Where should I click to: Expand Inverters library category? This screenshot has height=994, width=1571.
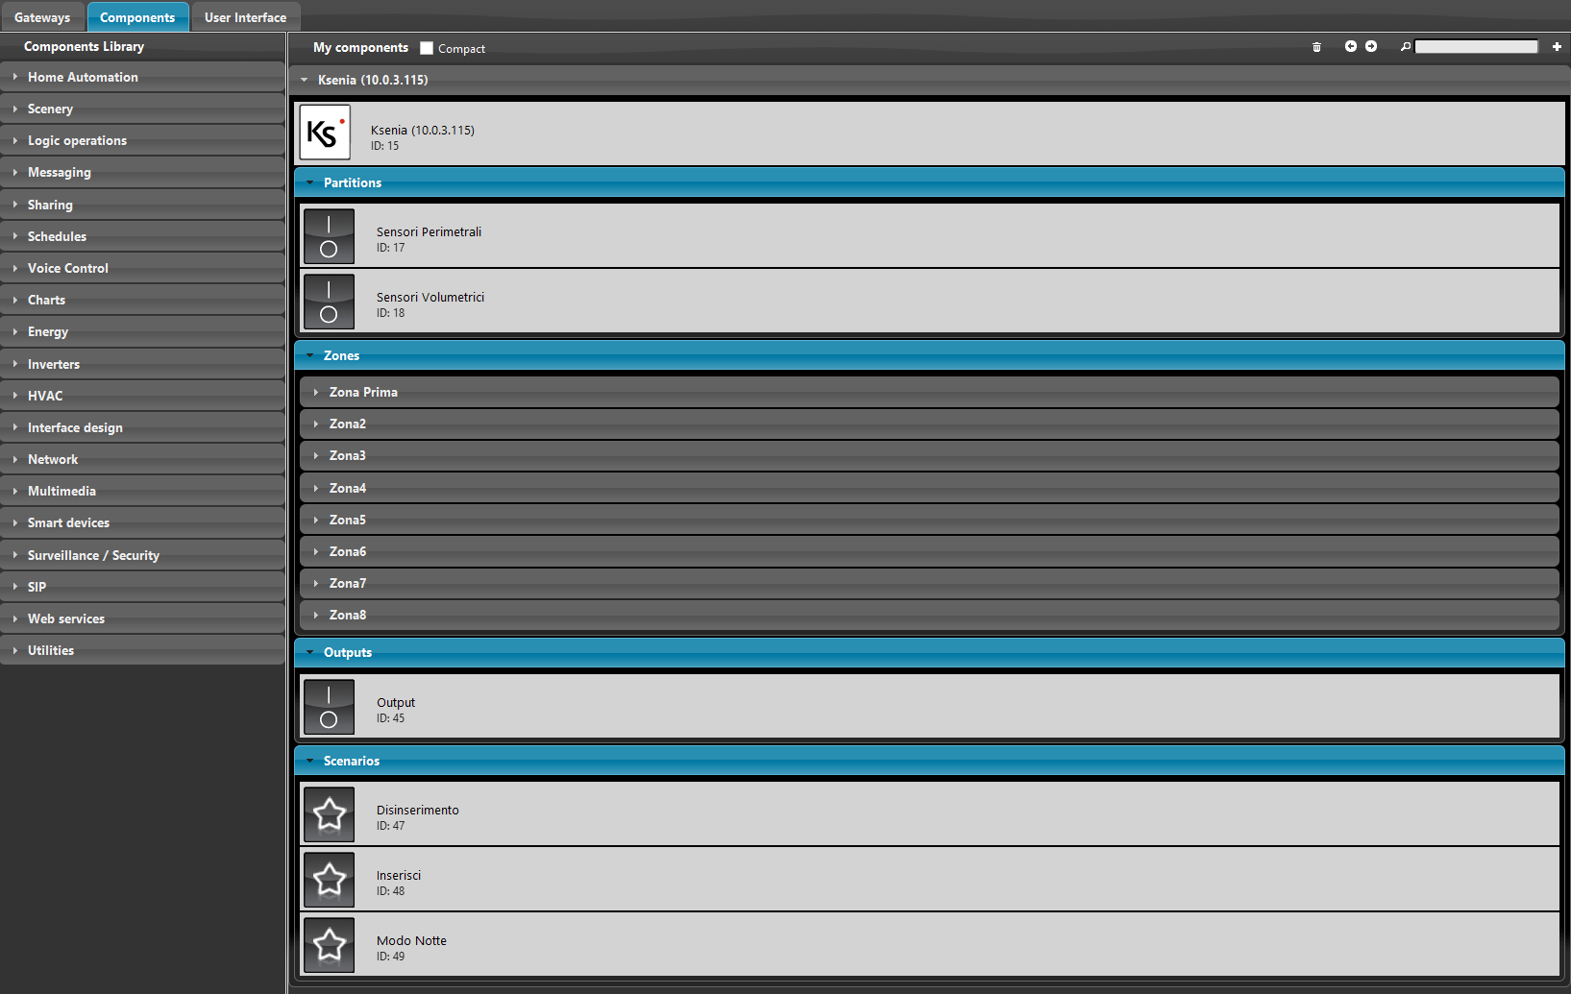pos(142,364)
